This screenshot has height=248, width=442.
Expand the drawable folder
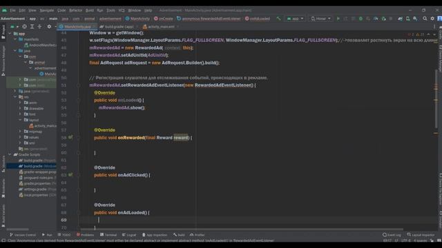point(20,108)
